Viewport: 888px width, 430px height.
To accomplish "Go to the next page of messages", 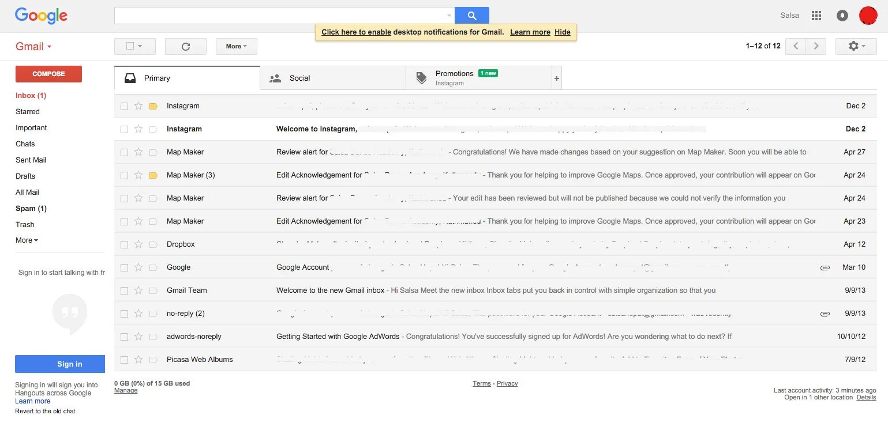I will pos(816,46).
